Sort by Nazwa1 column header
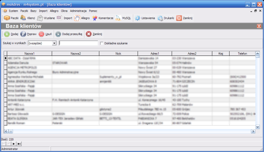The width and height of the screenshot is (264, 152). (30, 54)
